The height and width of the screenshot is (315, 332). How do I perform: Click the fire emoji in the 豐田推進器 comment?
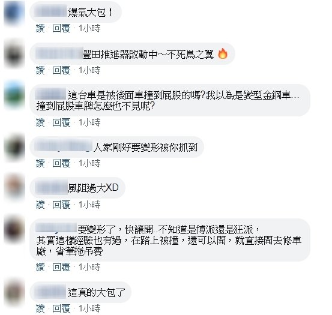coord(223,54)
